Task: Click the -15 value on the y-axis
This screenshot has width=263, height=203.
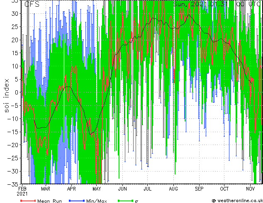Action: [13, 132]
